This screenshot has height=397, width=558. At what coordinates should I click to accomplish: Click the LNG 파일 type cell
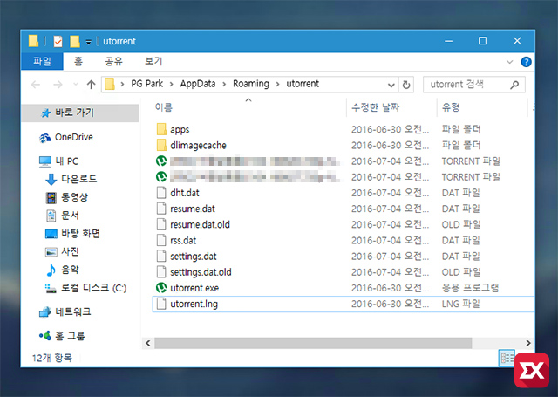point(460,304)
